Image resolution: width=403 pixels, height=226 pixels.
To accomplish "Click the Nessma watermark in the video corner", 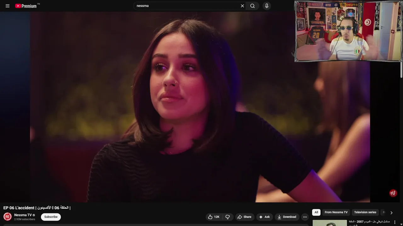I will (x=393, y=193).
